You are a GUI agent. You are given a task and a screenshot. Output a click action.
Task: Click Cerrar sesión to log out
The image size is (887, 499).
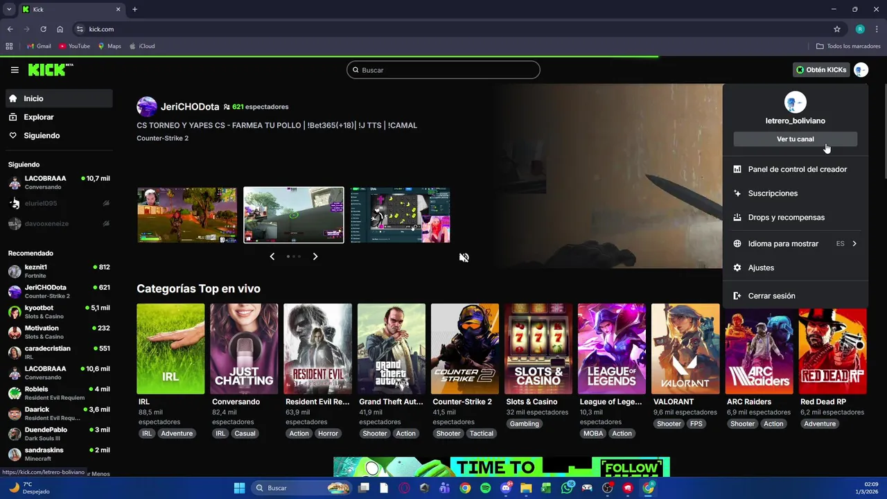[795, 296]
